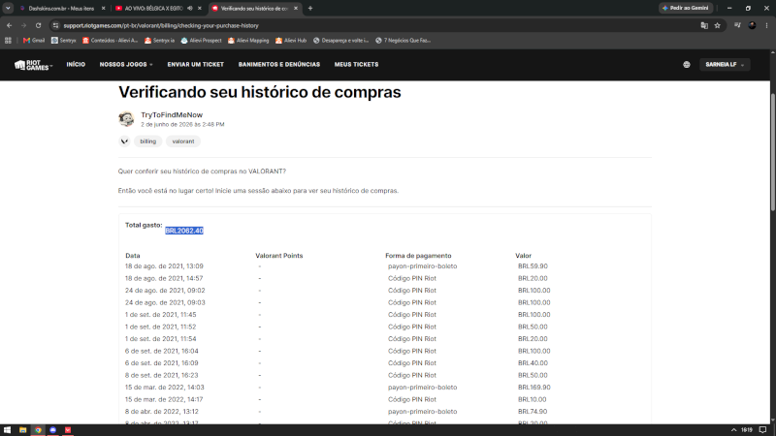Click the value BRL169.90
Image resolution: width=776 pixels, height=436 pixels.
coord(534,387)
